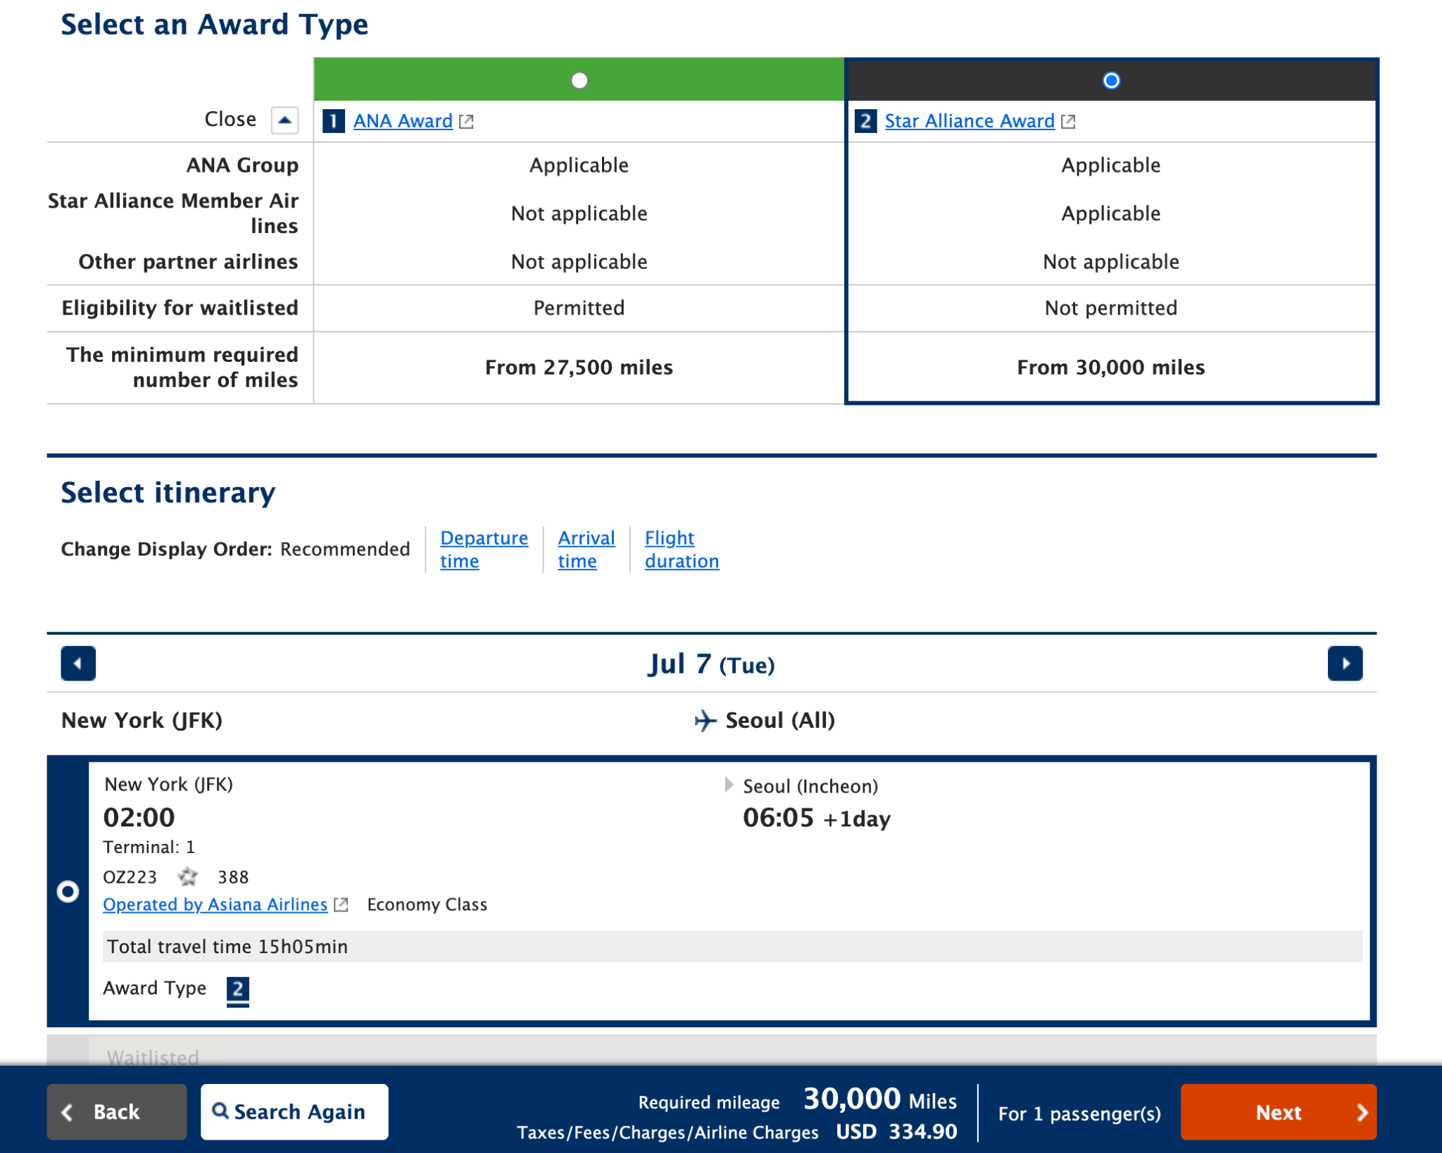Go to the previous day before Jul 7
1442x1153 pixels.
pos(78,663)
